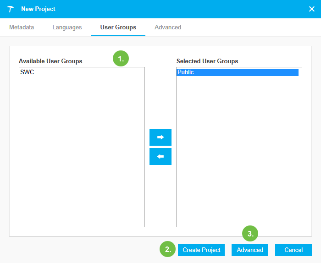Click the Available User Groups heading
Screen dimensions: 321x263
point(50,61)
